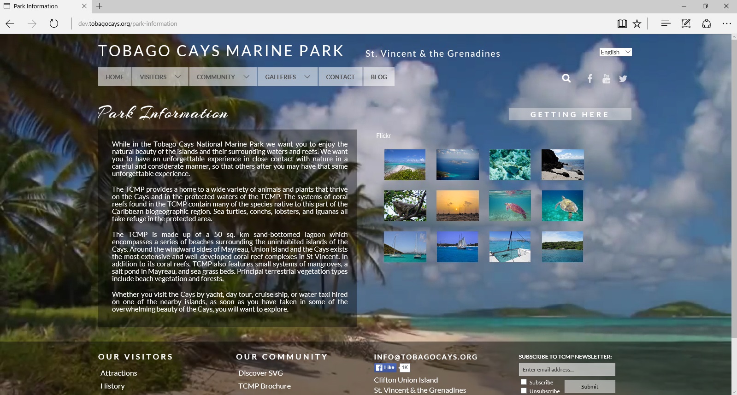Click the address bar URL
737x395 pixels.
tap(128, 24)
